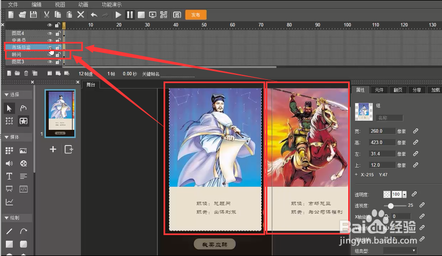Play the animation
This screenshot has width=442, height=256.
[x=118, y=15]
